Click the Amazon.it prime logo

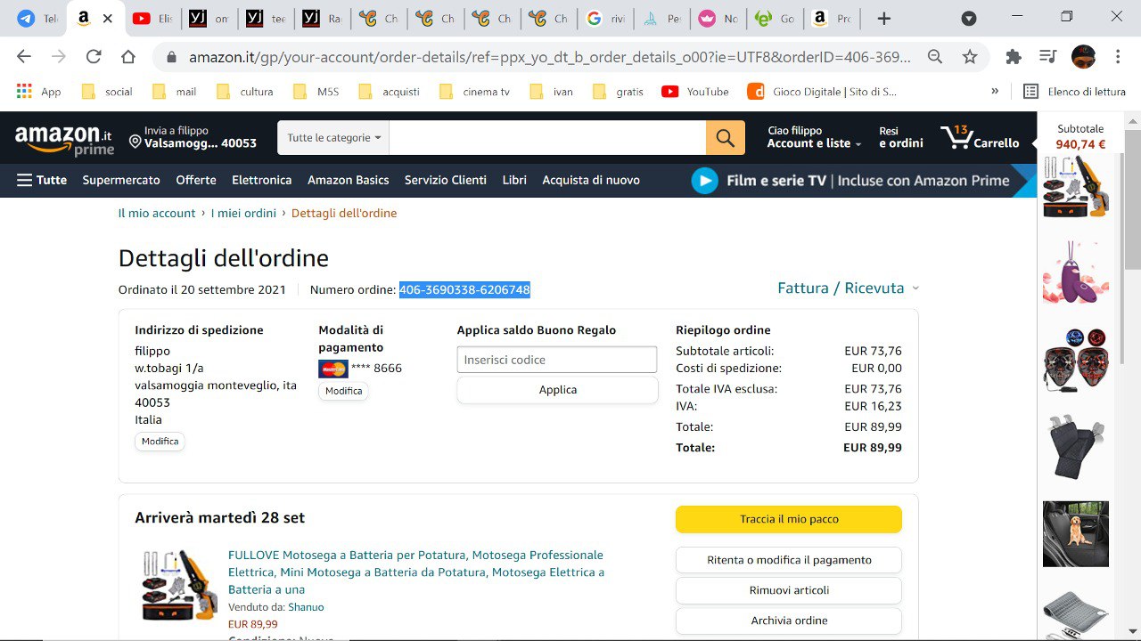point(64,139)
